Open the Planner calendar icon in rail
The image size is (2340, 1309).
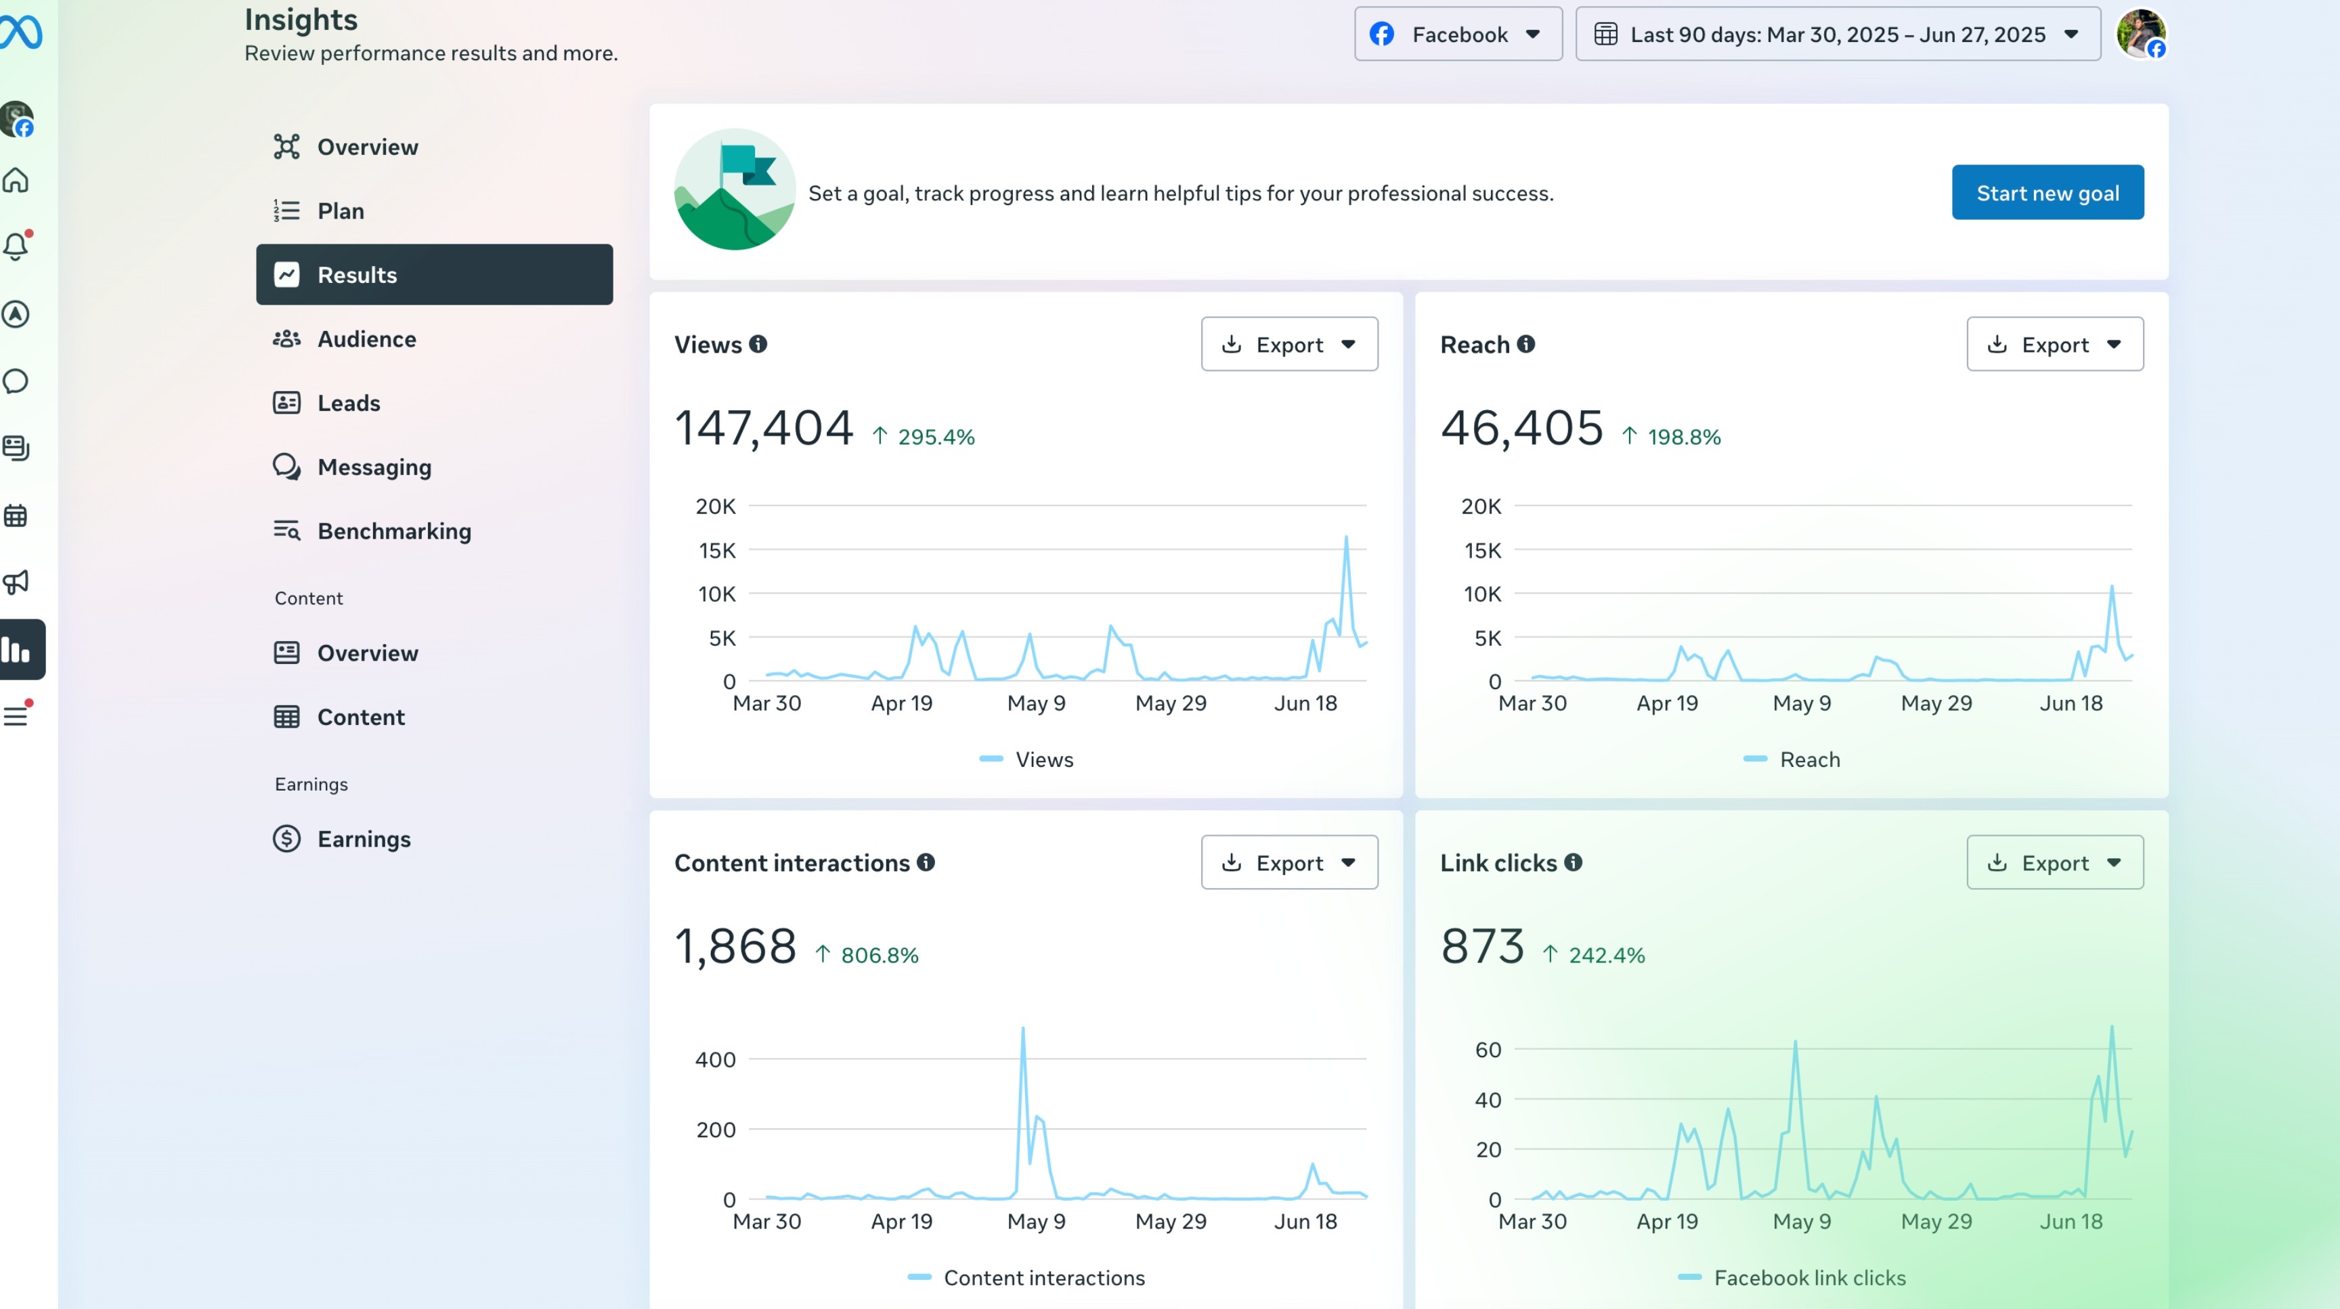16,516
